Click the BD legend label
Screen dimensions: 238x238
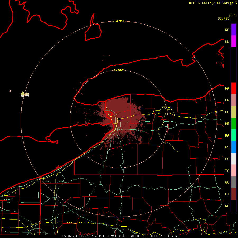coord(227,112)
